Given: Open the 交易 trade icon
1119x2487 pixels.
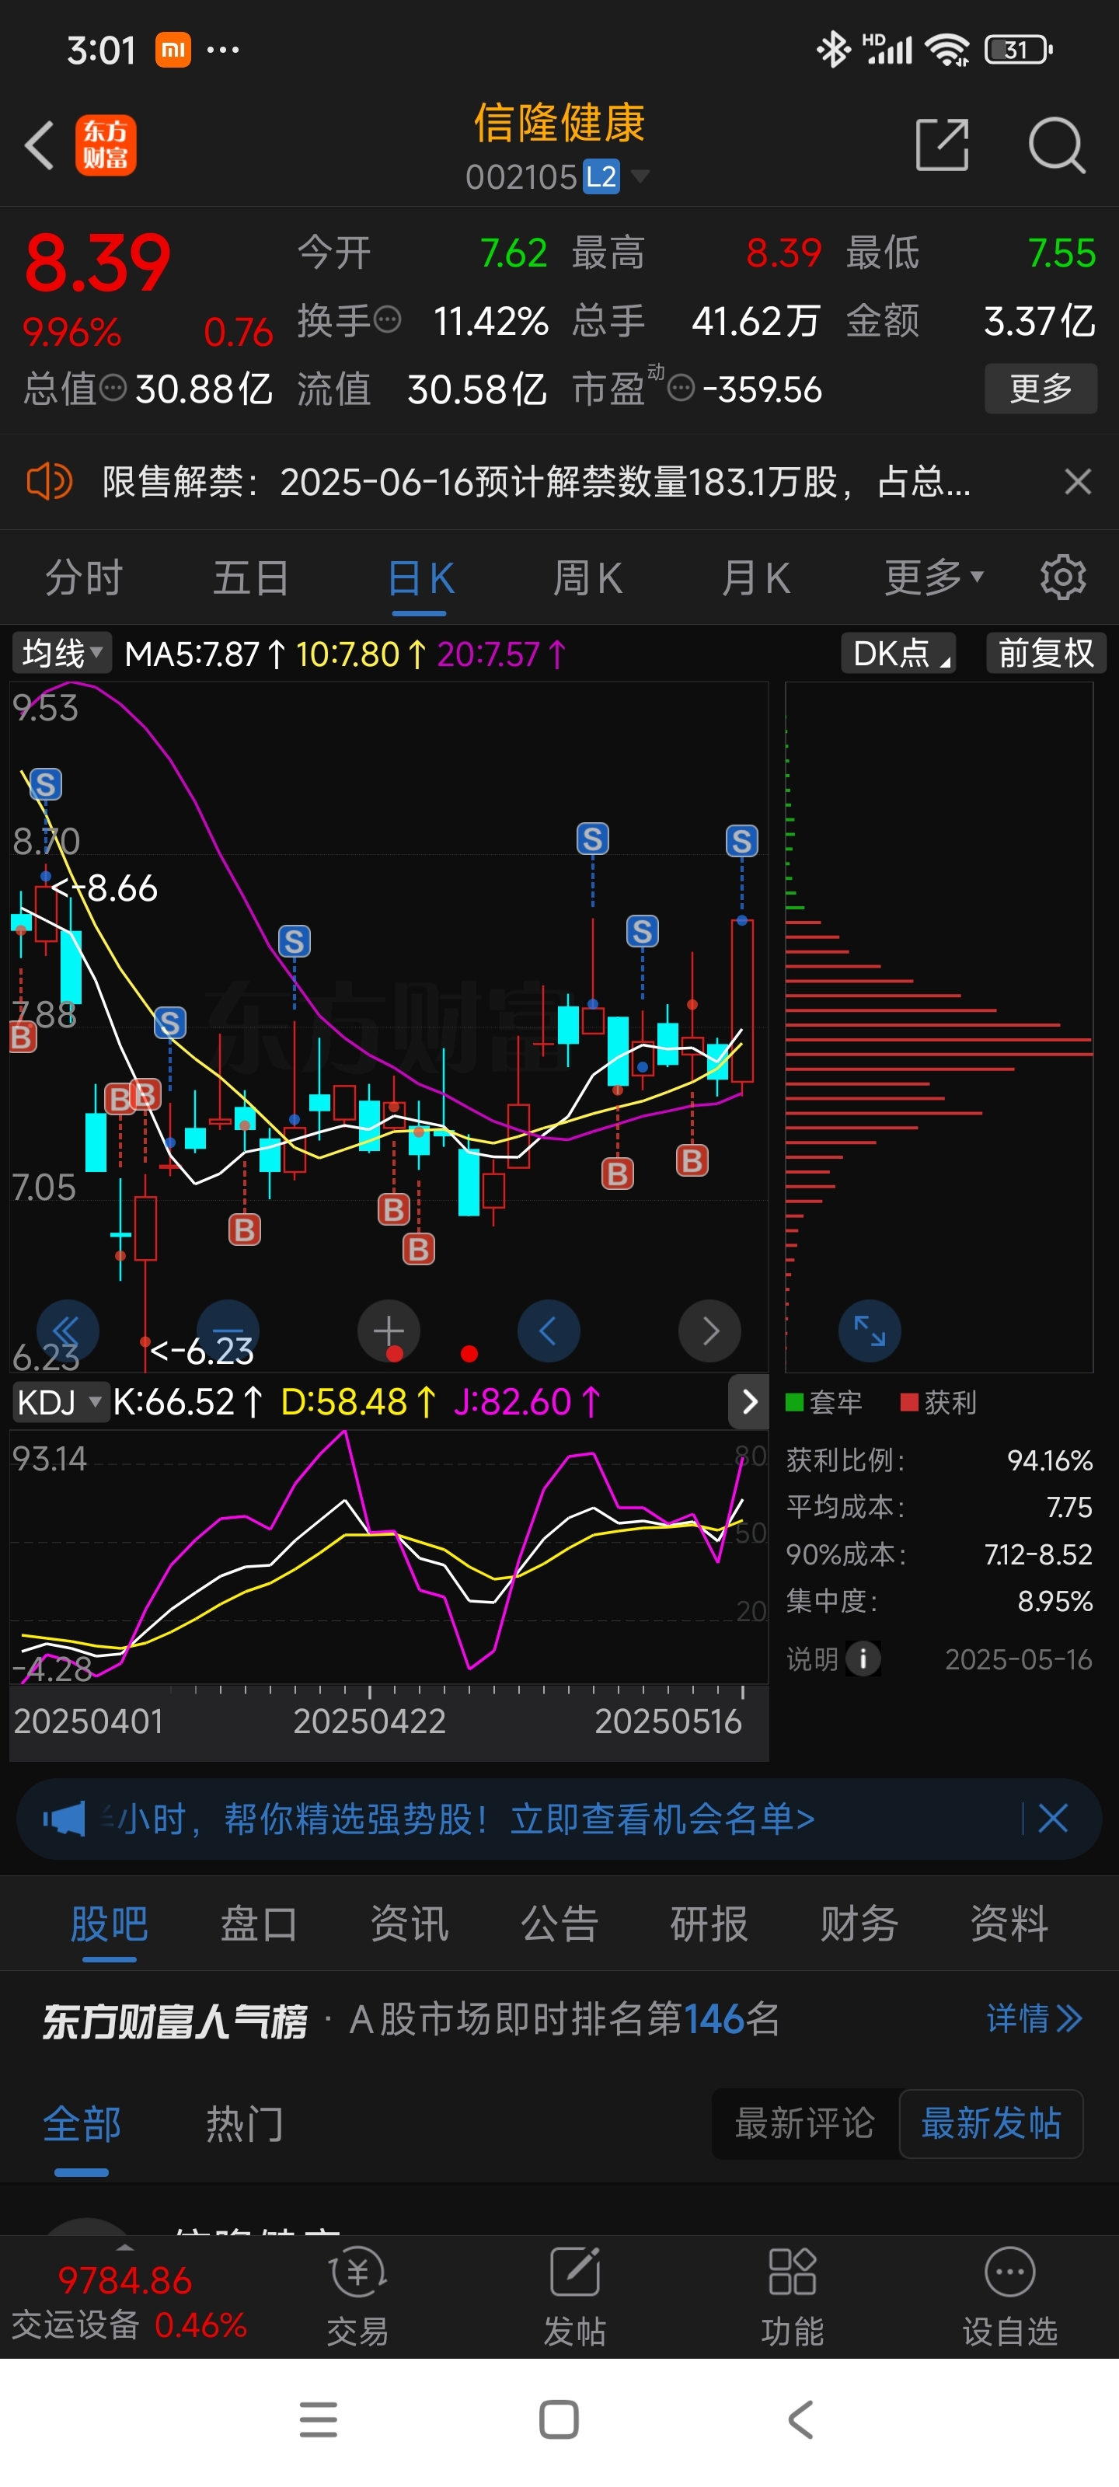Looking at the screenshot, I should [x=357, y=2297].
